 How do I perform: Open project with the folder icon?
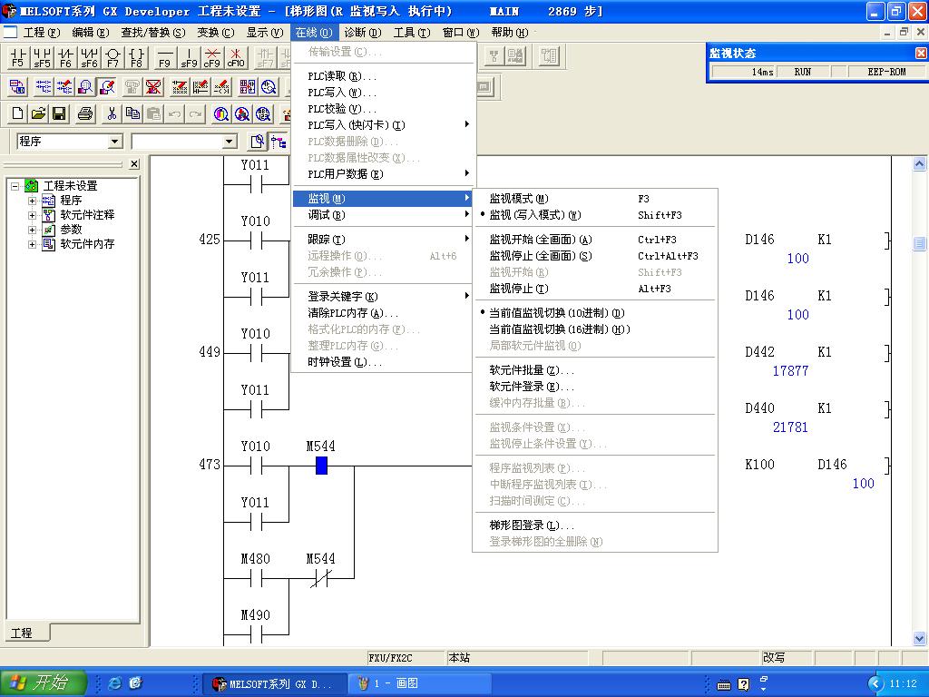(x=38, y=113)
